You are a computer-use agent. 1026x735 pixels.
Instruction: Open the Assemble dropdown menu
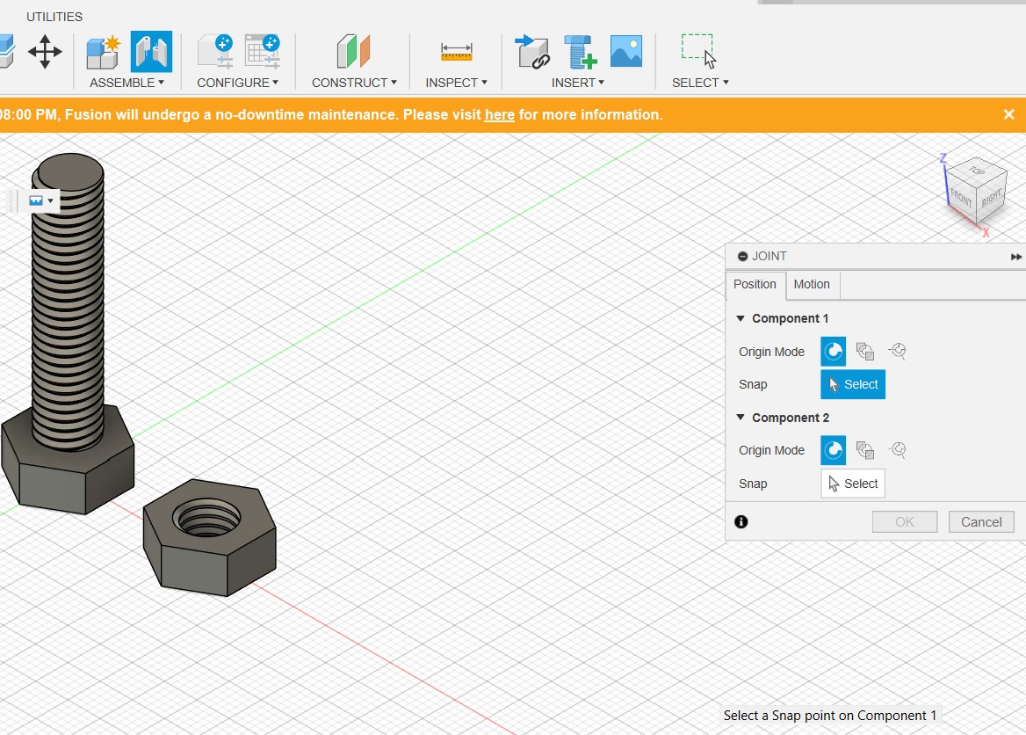point(127,83)
